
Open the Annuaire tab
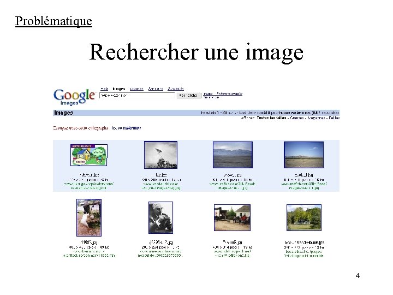tap(156, 89)
